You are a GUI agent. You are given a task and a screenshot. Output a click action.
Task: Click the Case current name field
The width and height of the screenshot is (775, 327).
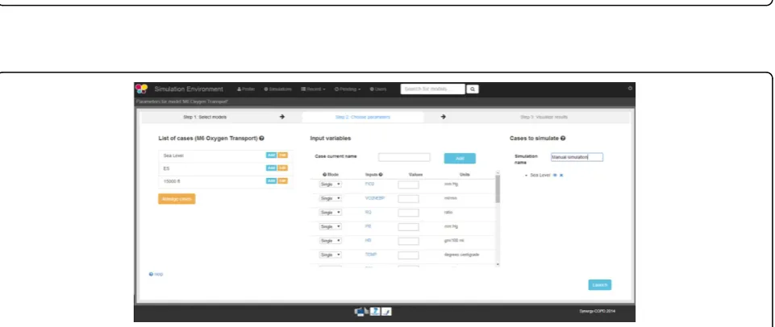pyautogui.click(x=404, y=157)
